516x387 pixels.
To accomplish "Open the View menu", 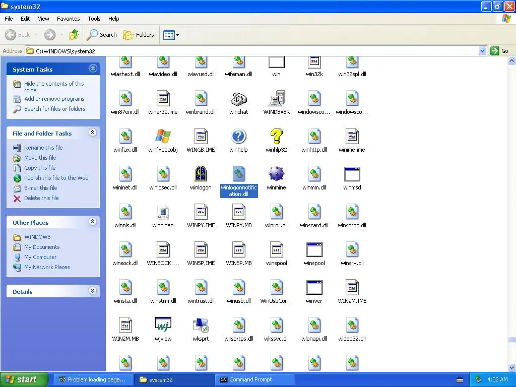I will click(x=43, y=19).
